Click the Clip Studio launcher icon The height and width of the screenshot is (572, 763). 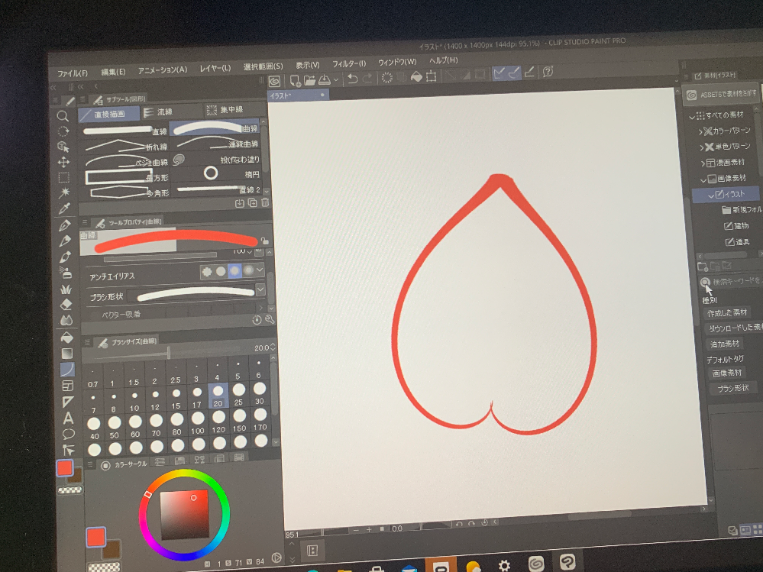coord(275,81)
